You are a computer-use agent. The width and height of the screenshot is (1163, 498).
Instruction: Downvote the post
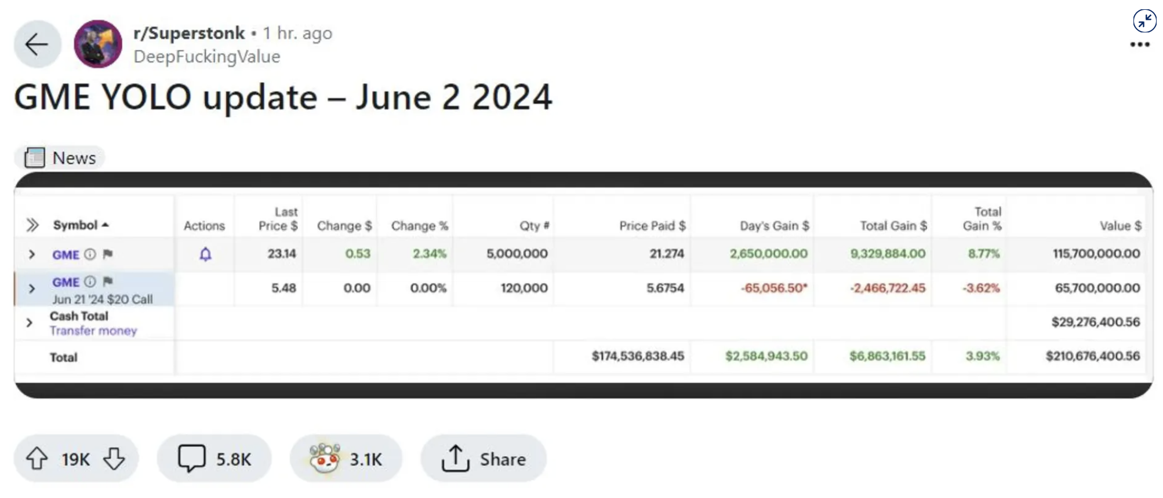pyautogui.click(x=114, y=459)
